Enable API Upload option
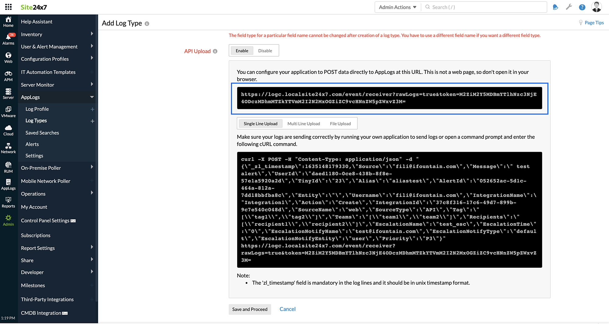The height and width of the screenshot is (324, 609). pyautogui.click(x=242, y=51)
